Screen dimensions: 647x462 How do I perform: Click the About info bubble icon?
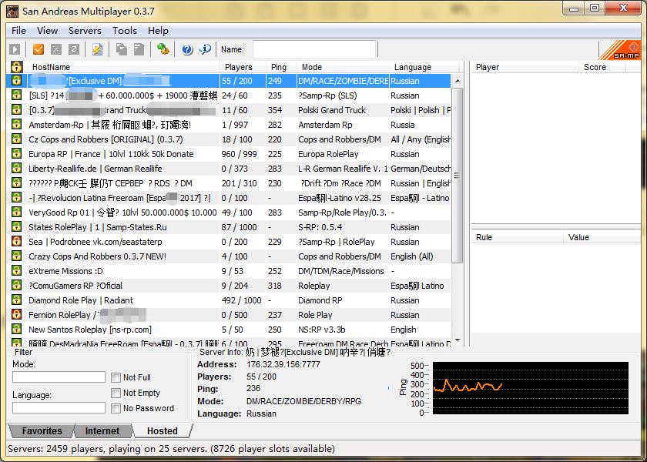coord(205,49)
